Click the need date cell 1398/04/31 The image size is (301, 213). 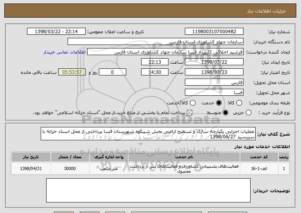pyautogui.click(x=31, y=168)
